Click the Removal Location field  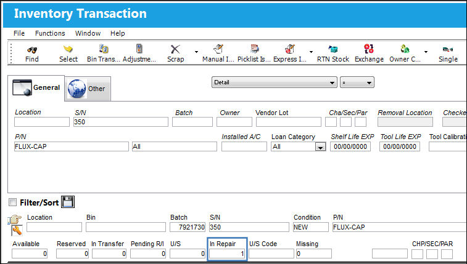(405, 122)
